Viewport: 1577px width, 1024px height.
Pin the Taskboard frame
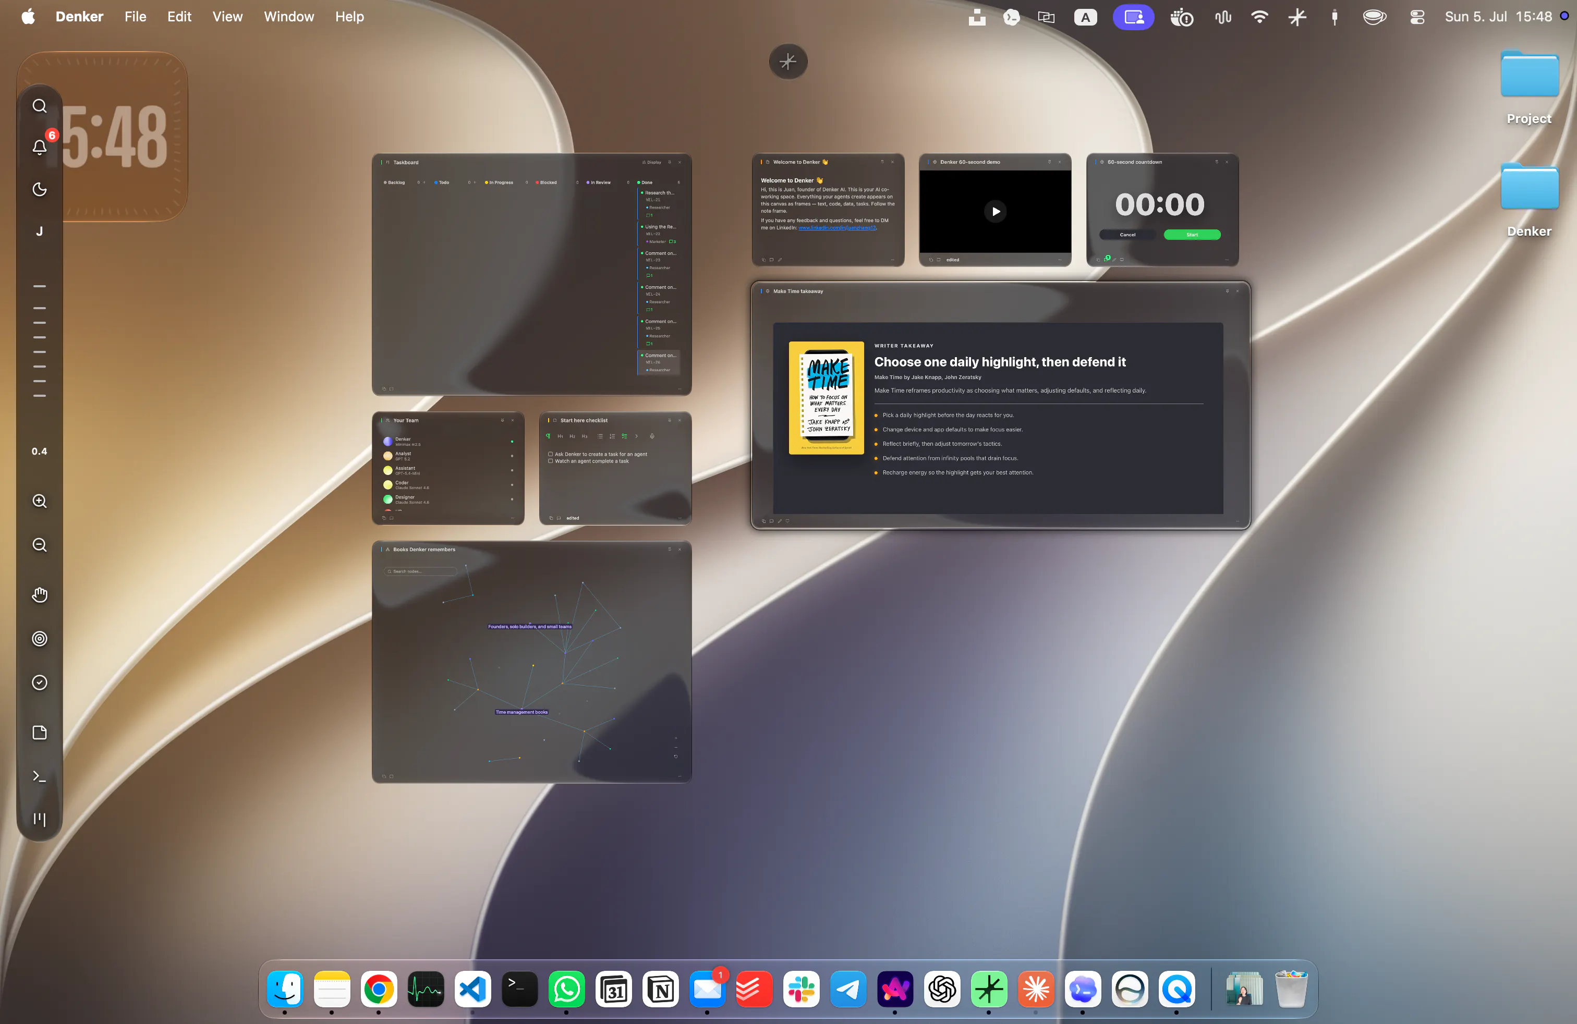pyautogui.click(x=669, y=162)
